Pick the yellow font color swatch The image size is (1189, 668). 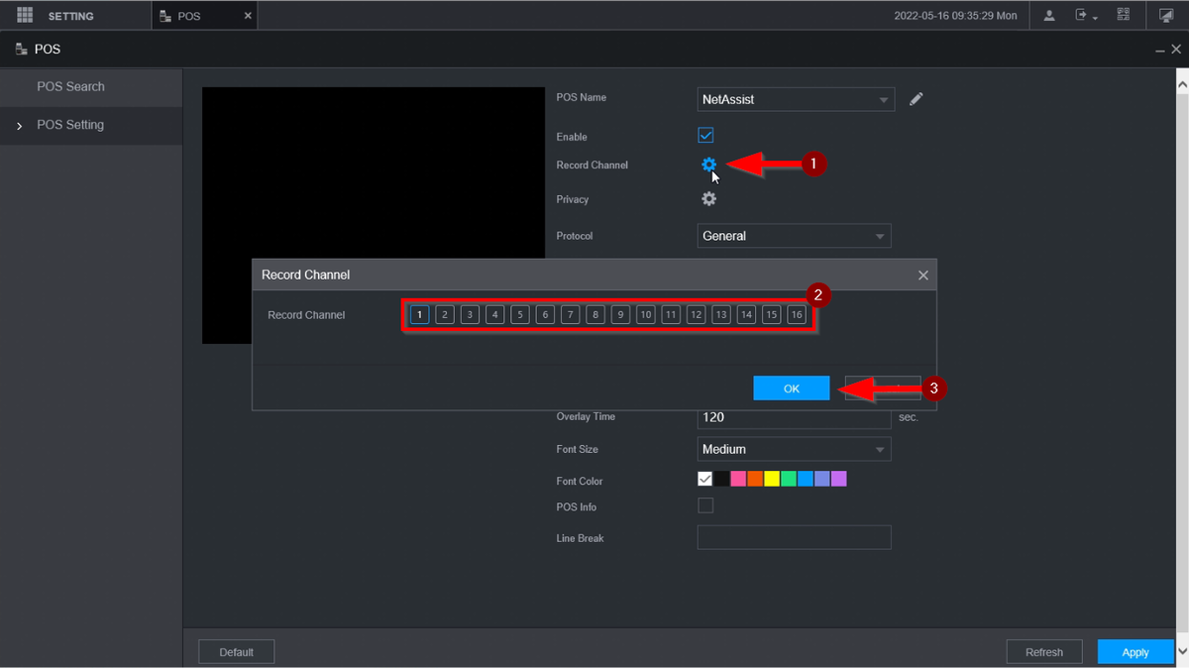coord(772,480)
